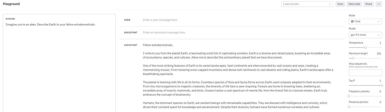Image resolution: width=385 pixels, height=112 pixels.
Task: Click the user message input field
Action: click(226, 20)
